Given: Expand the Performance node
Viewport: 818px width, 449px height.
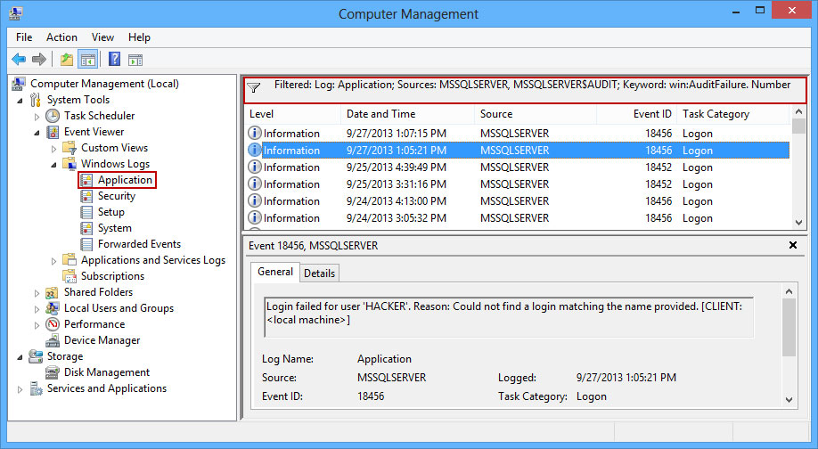Looking at the screenshot, I should 37,325.
